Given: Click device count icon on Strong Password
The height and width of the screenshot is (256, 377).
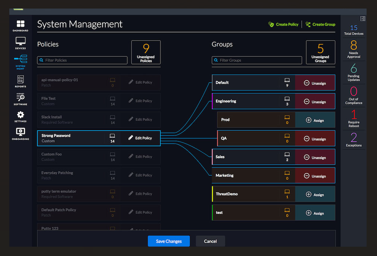Looking at the screenshot, I should pos(112,136).
